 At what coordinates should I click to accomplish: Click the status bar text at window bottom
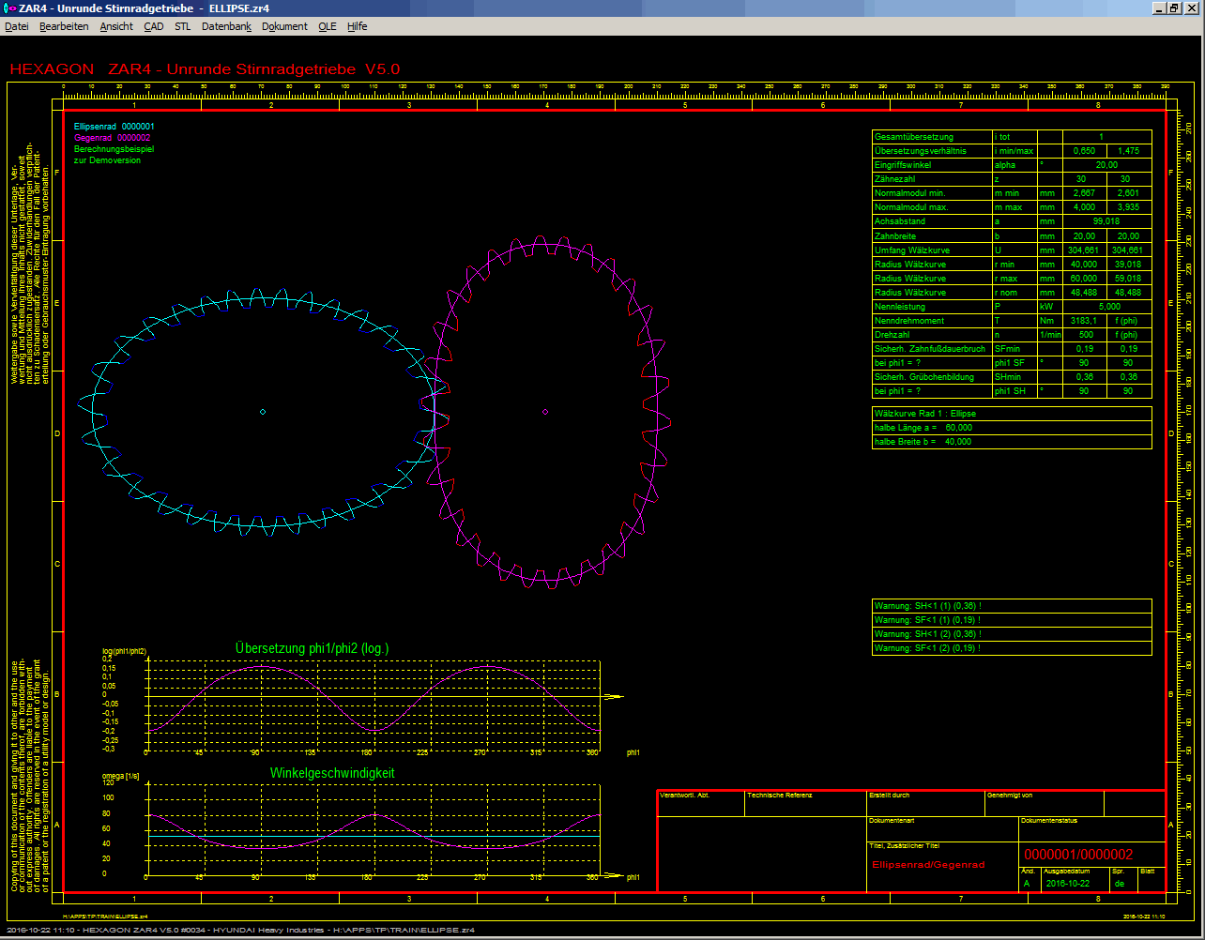239,930
